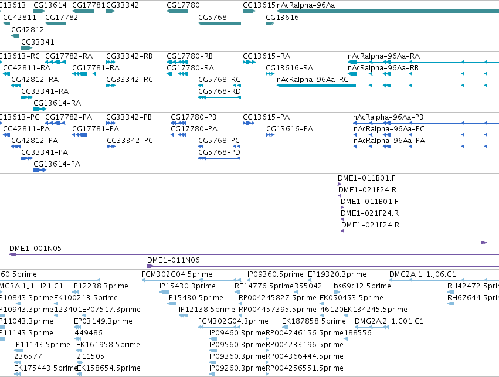This screenshot has width=499, height=377.
Task: Select the nAcRalpha-96Aa gene label
Action: pyautogui.click(x=306, y=5)
